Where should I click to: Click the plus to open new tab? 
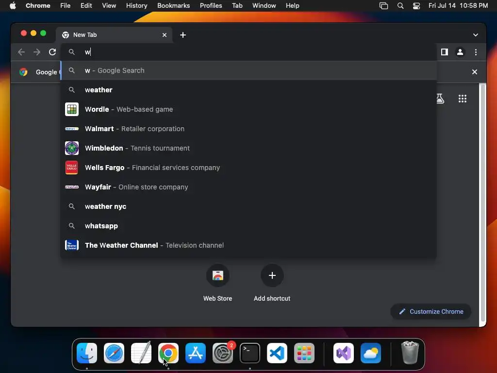(x=183, y=35)
